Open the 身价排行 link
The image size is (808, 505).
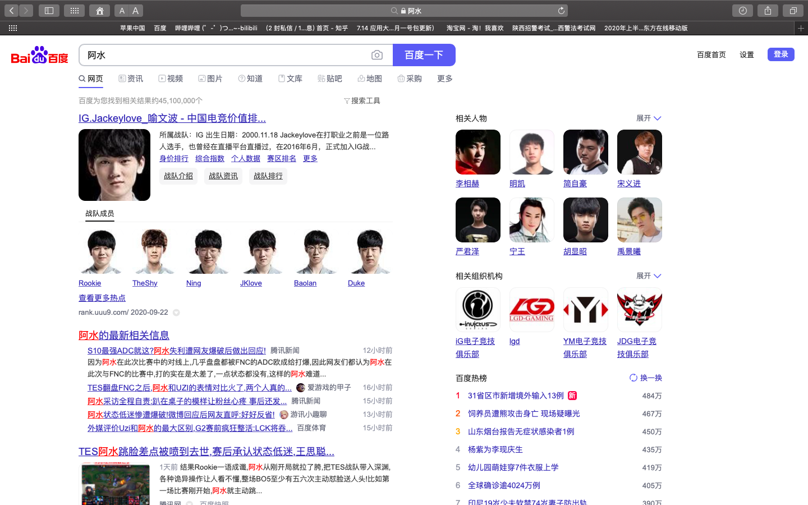click(174, 159)
